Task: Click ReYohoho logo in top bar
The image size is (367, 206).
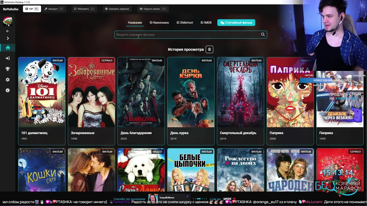Action: [x=11, y=9]
